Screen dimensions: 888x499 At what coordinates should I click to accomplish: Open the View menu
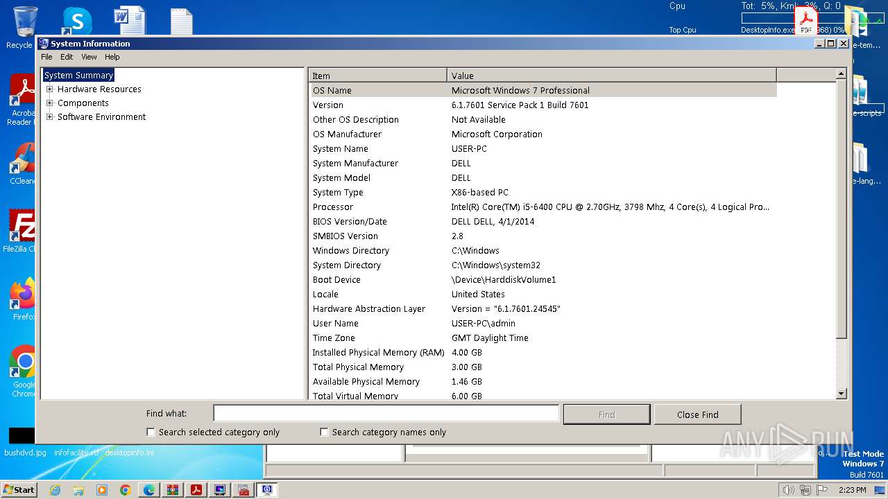coord(89,57)
